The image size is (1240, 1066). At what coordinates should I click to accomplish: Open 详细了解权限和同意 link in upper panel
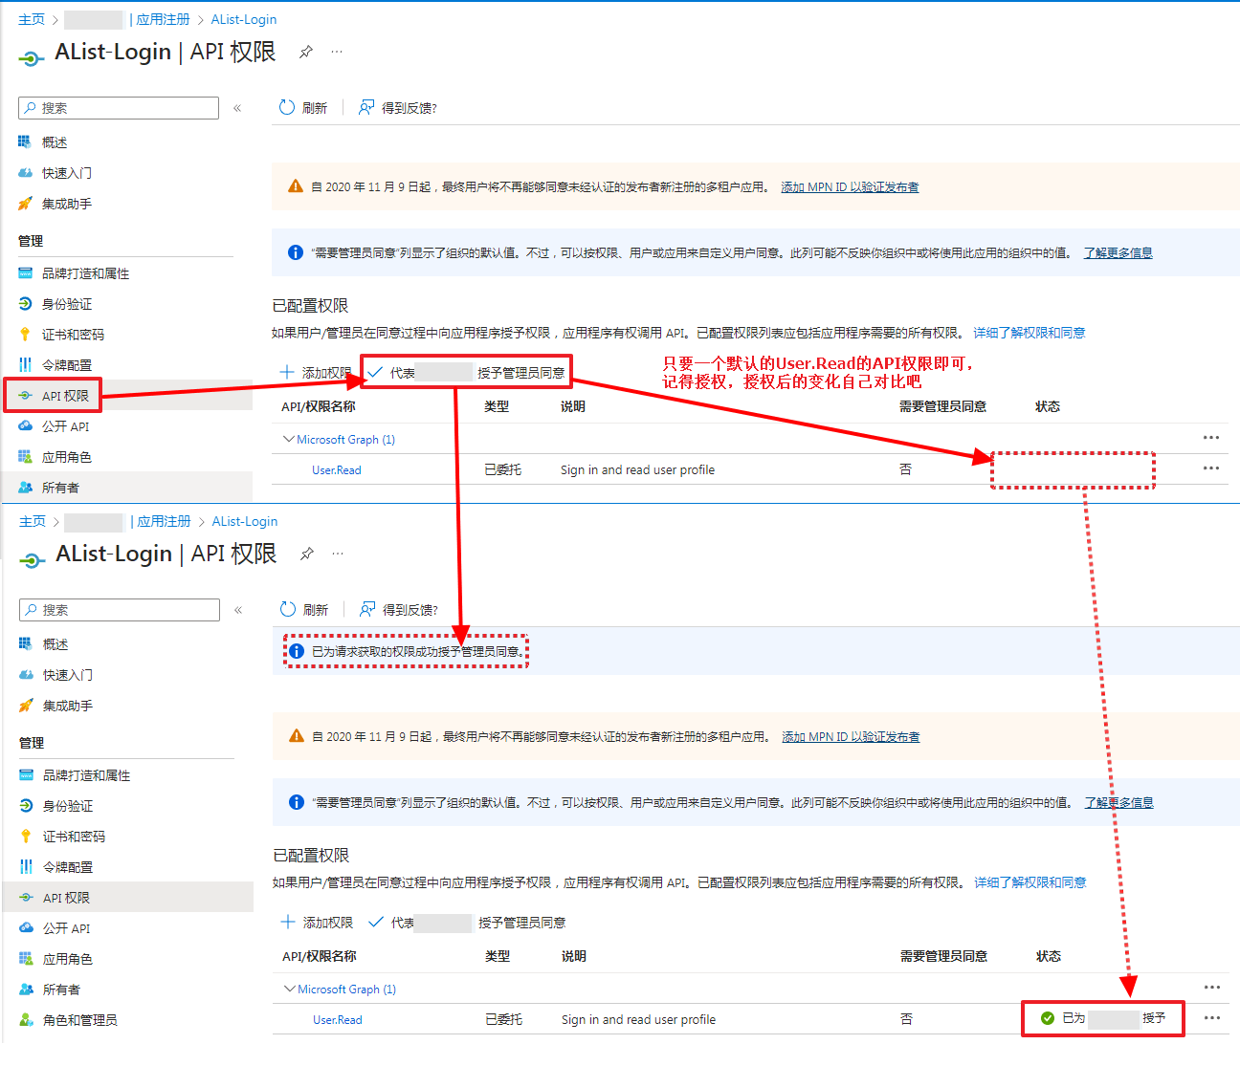1029,333
